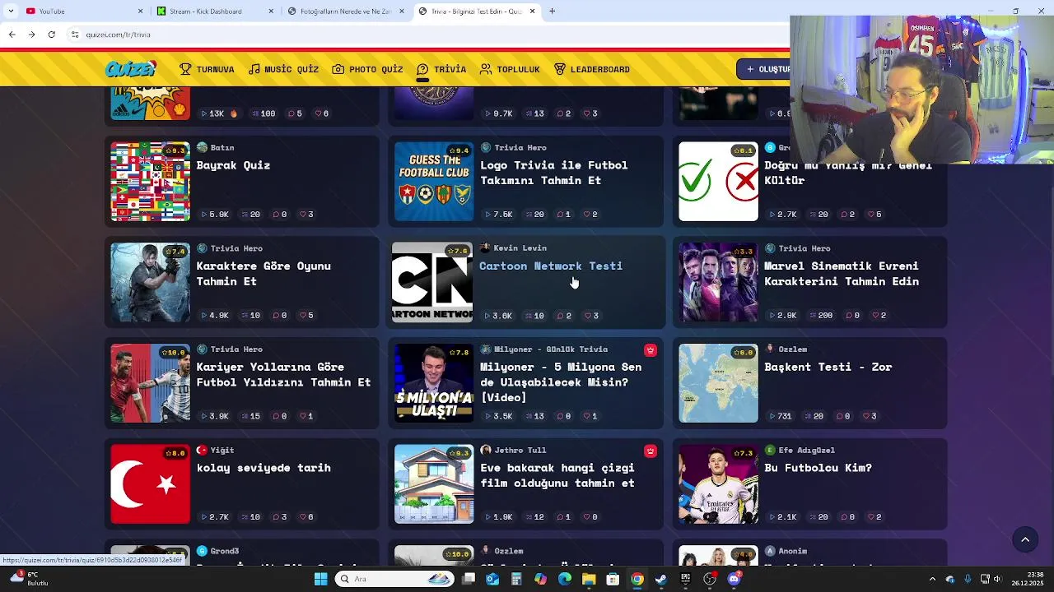
Task: Click the address bar URL
Action: pyautogui.click(x=119, y=35)
